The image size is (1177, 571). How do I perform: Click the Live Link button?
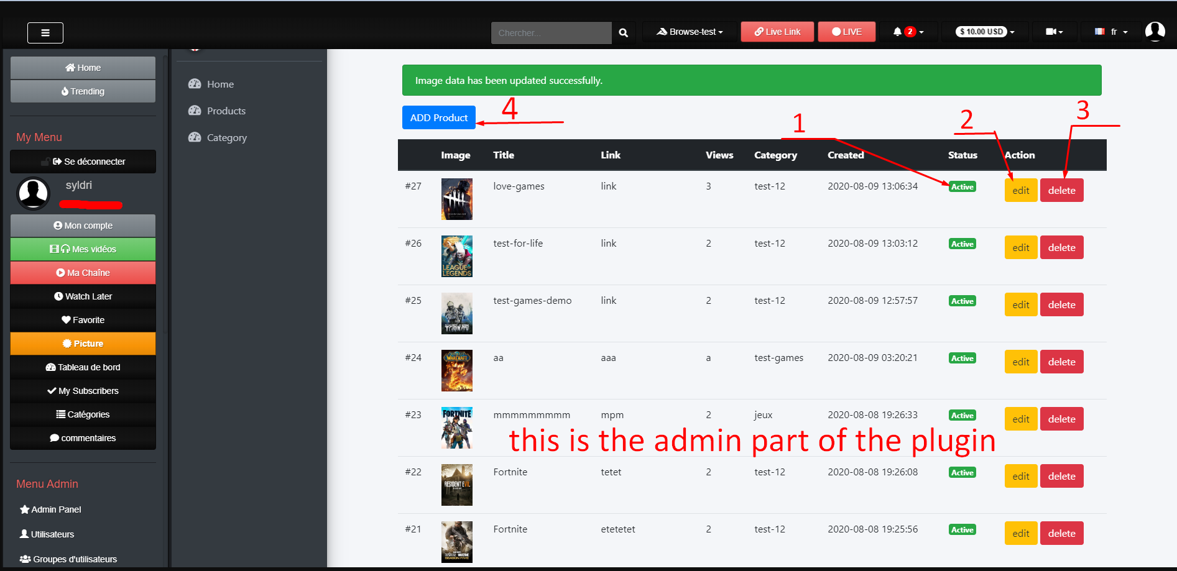tap(777, 32)
